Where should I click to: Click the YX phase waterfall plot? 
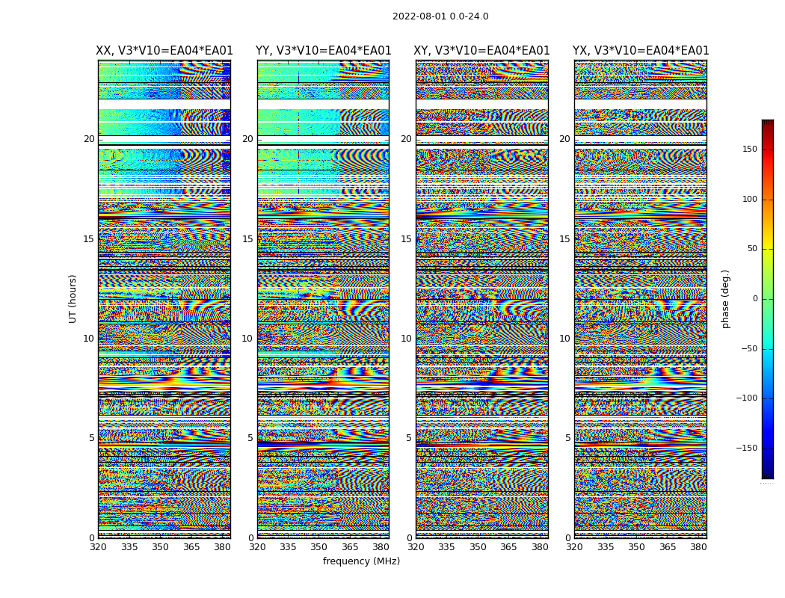pyautogui.click(x=641, y=299)
